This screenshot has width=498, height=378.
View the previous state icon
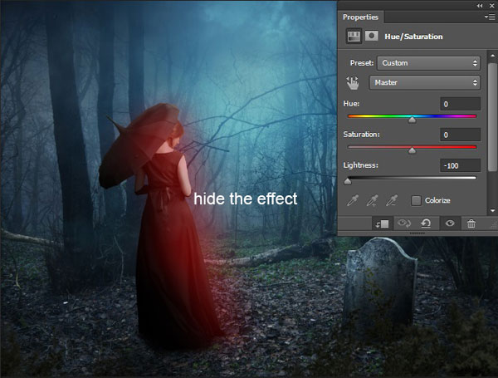(404, 223)
